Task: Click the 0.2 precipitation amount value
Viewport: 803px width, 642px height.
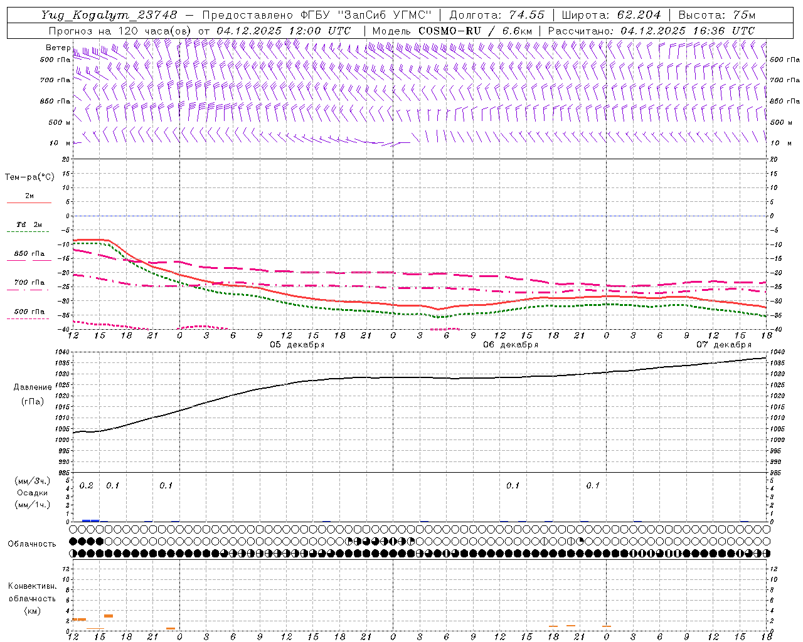Action: point(87,486)
